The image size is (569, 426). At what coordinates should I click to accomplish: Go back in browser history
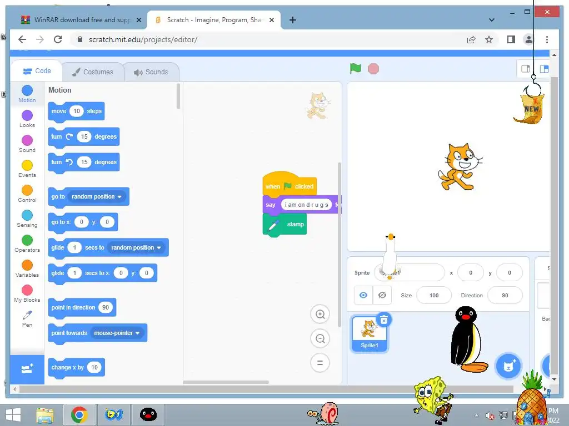[22, 39]
